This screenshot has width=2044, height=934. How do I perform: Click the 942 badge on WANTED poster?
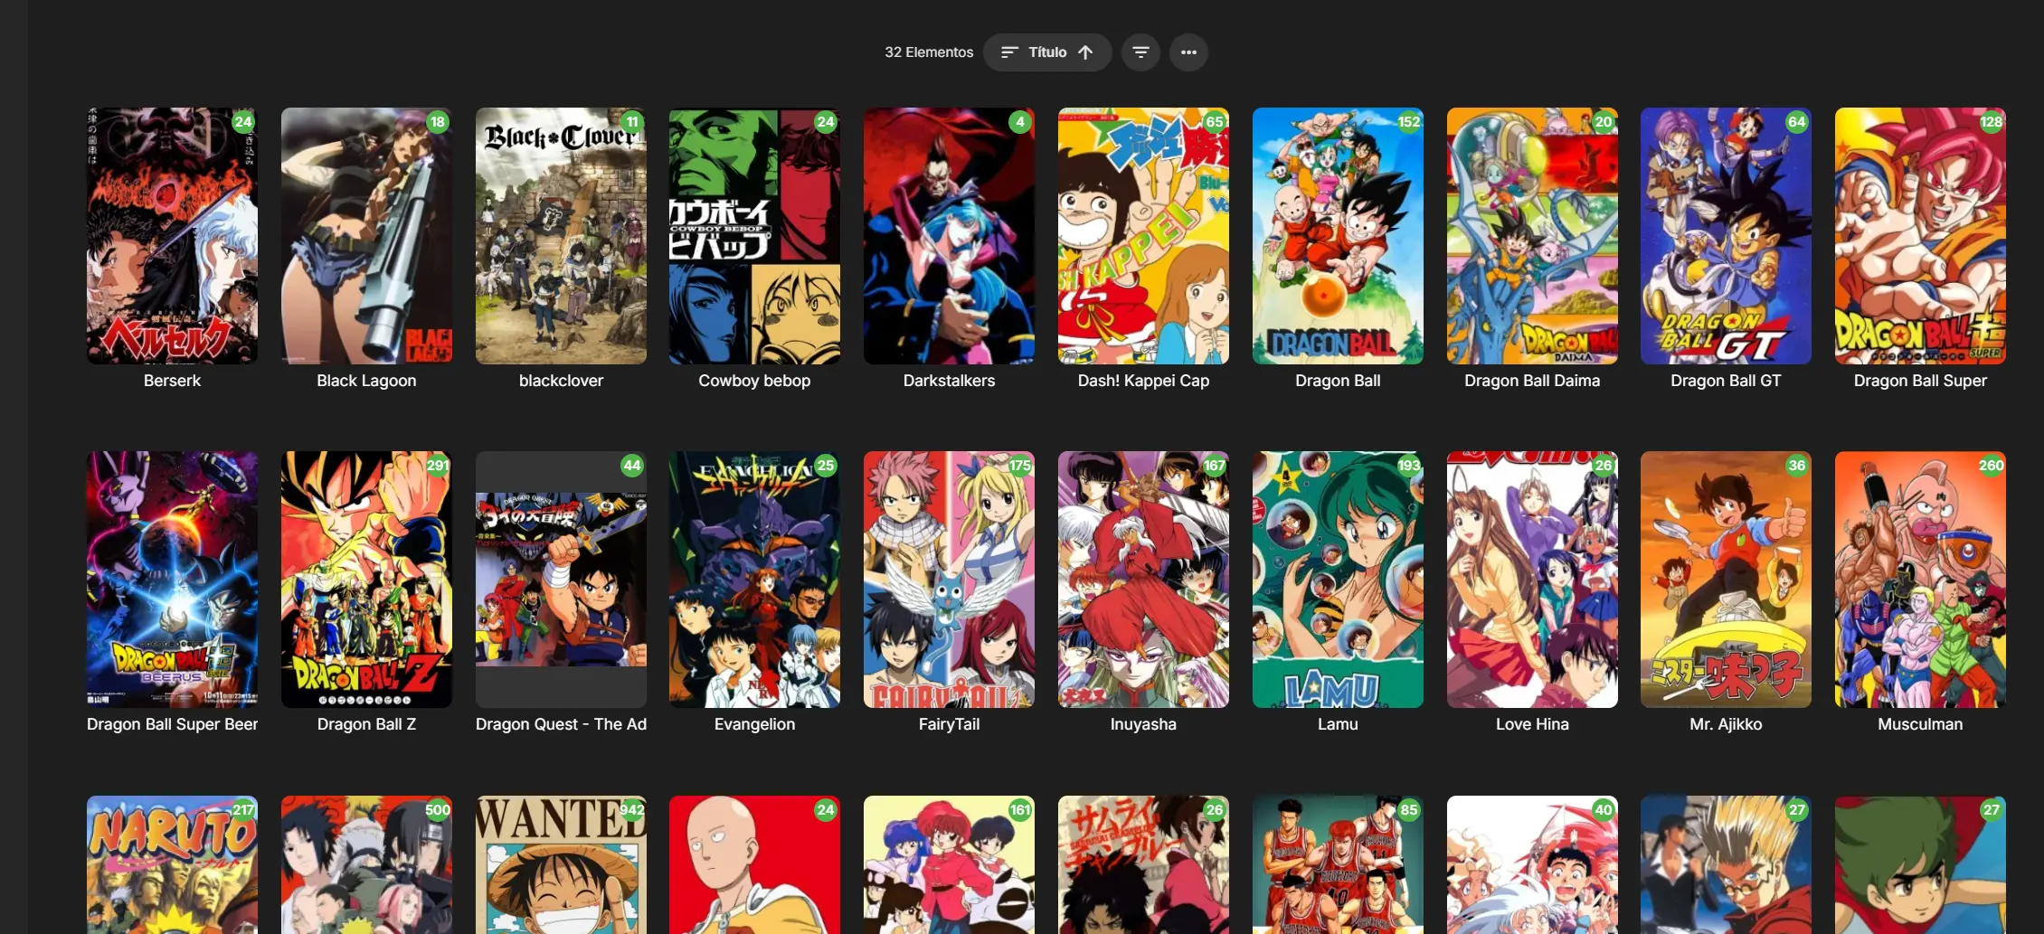pyautogui.click(x=632, y=810)
